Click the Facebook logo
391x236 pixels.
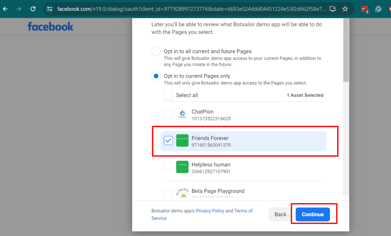(50, 26)
